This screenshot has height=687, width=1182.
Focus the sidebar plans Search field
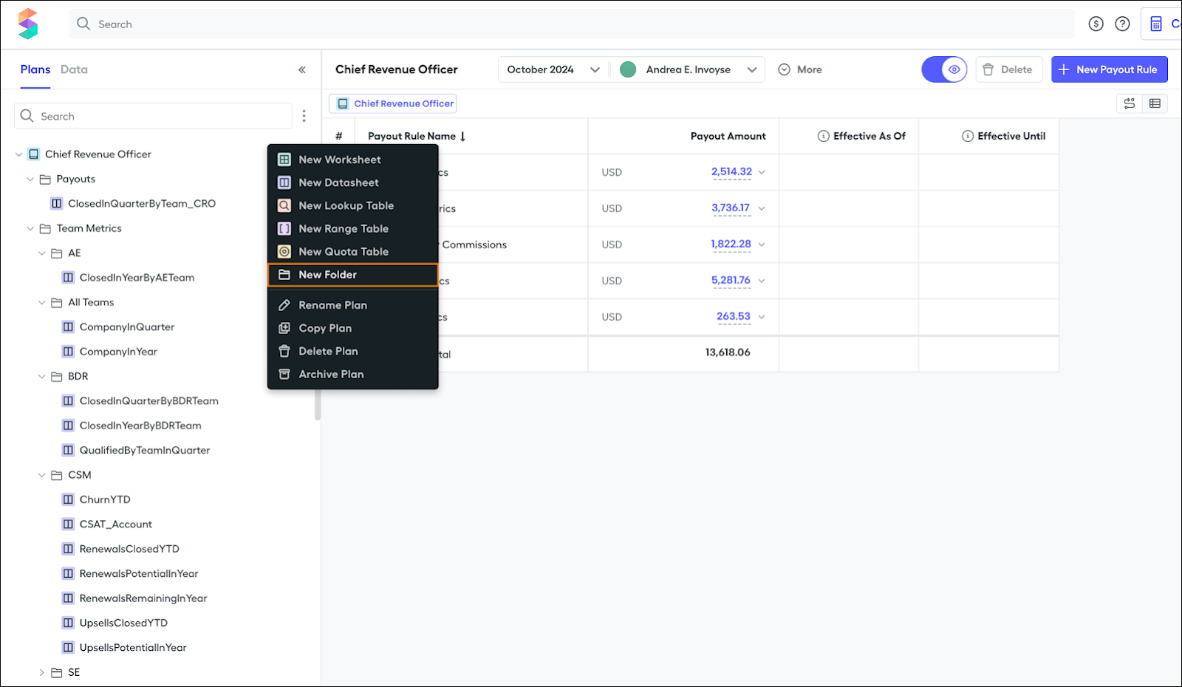pyautogui.click(x=153, y=116)
